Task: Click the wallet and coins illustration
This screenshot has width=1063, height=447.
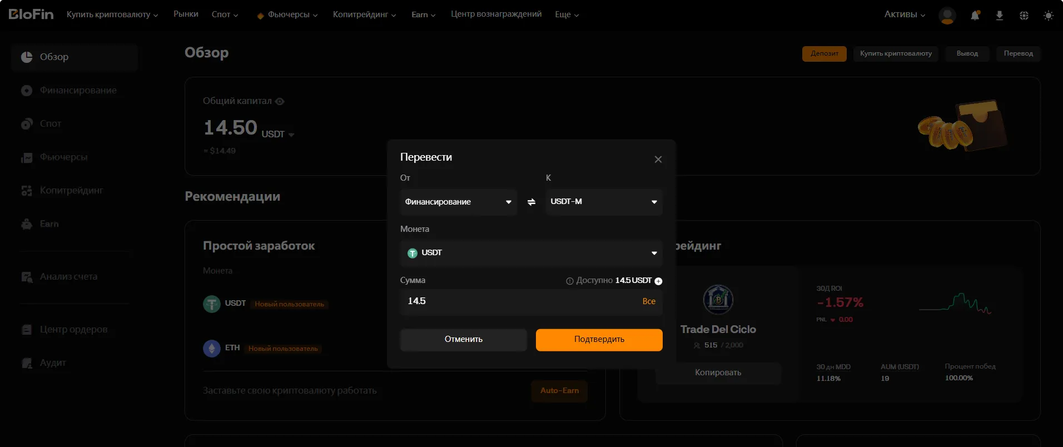Action: point(962,126)
